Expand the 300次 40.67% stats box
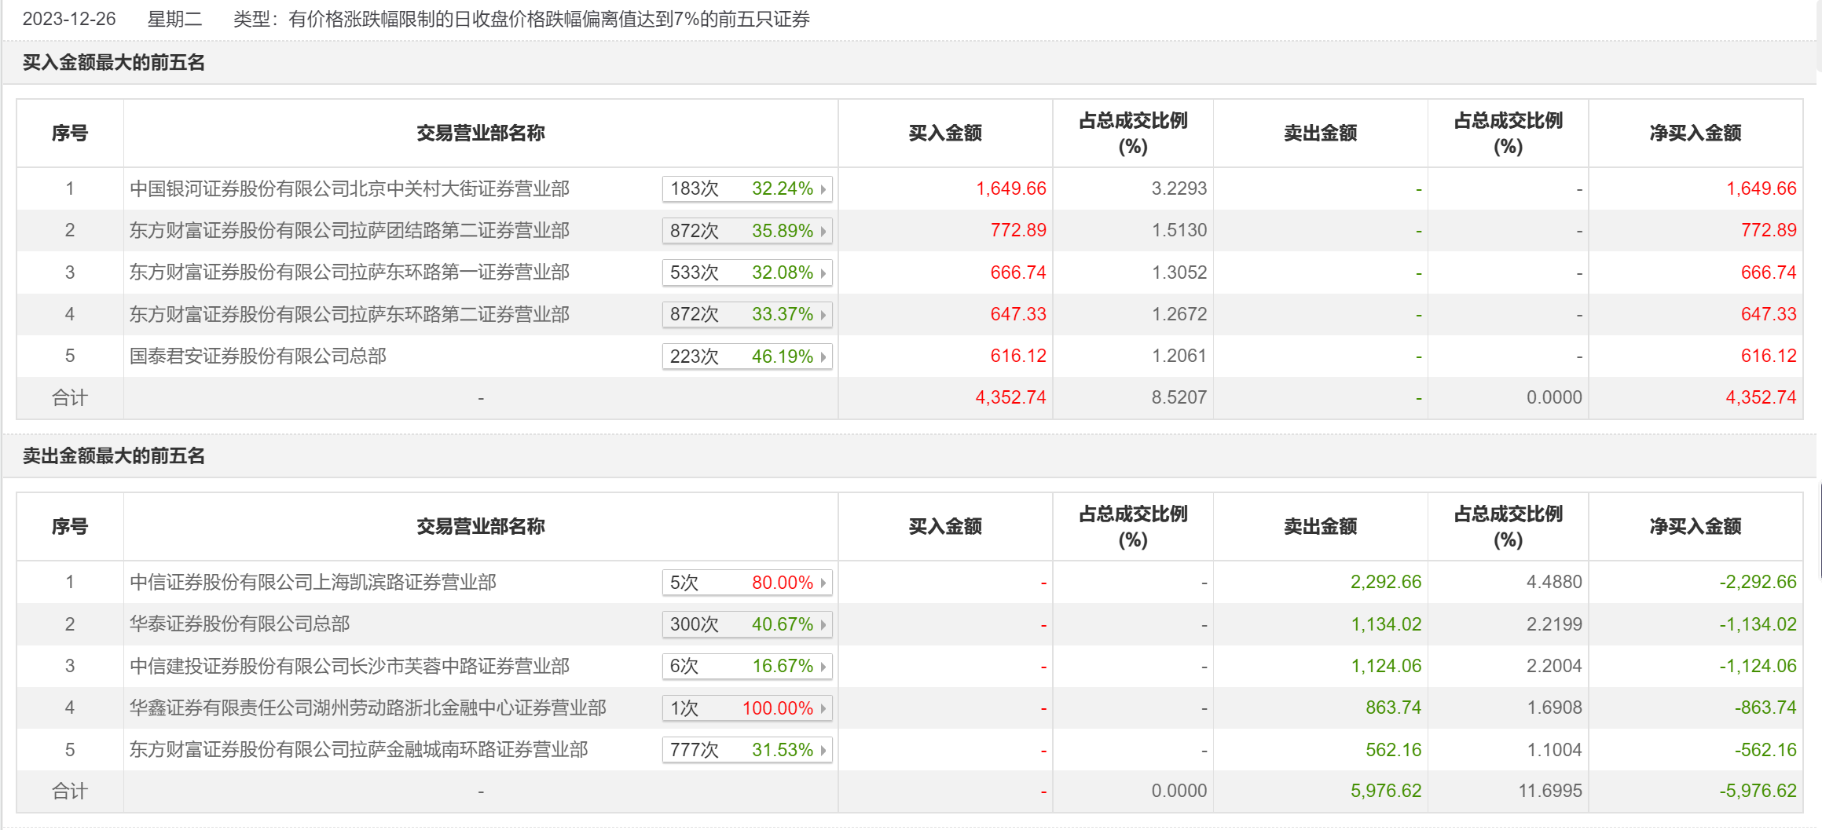1822x830 pixels. 747,624
